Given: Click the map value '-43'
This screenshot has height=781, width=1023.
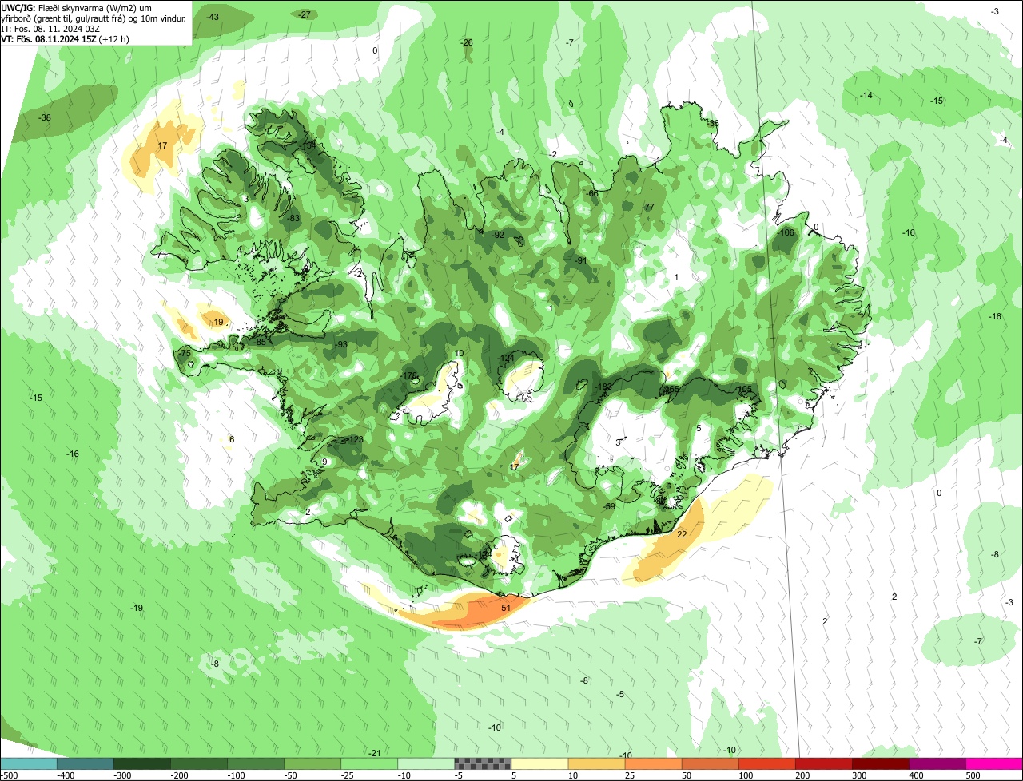Looking at the screenshot, I should coord(213,17).
